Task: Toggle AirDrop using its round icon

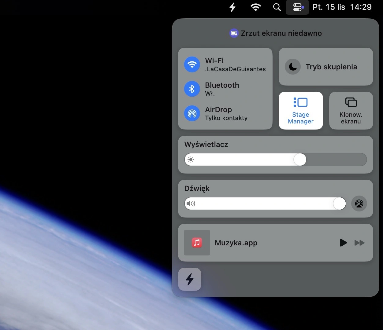Action: point(192,113)
